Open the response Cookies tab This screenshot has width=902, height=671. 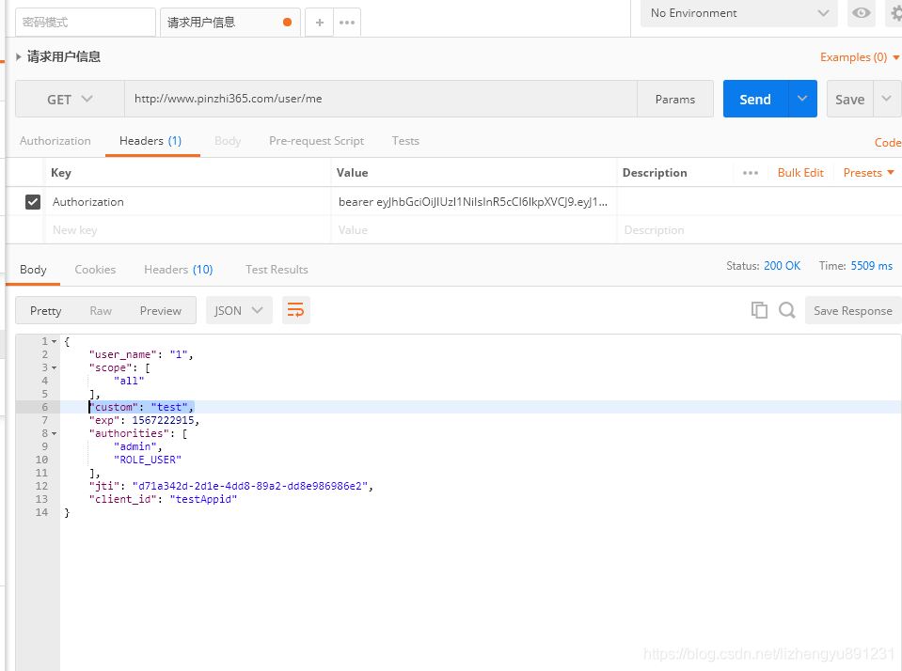(95, 270)
